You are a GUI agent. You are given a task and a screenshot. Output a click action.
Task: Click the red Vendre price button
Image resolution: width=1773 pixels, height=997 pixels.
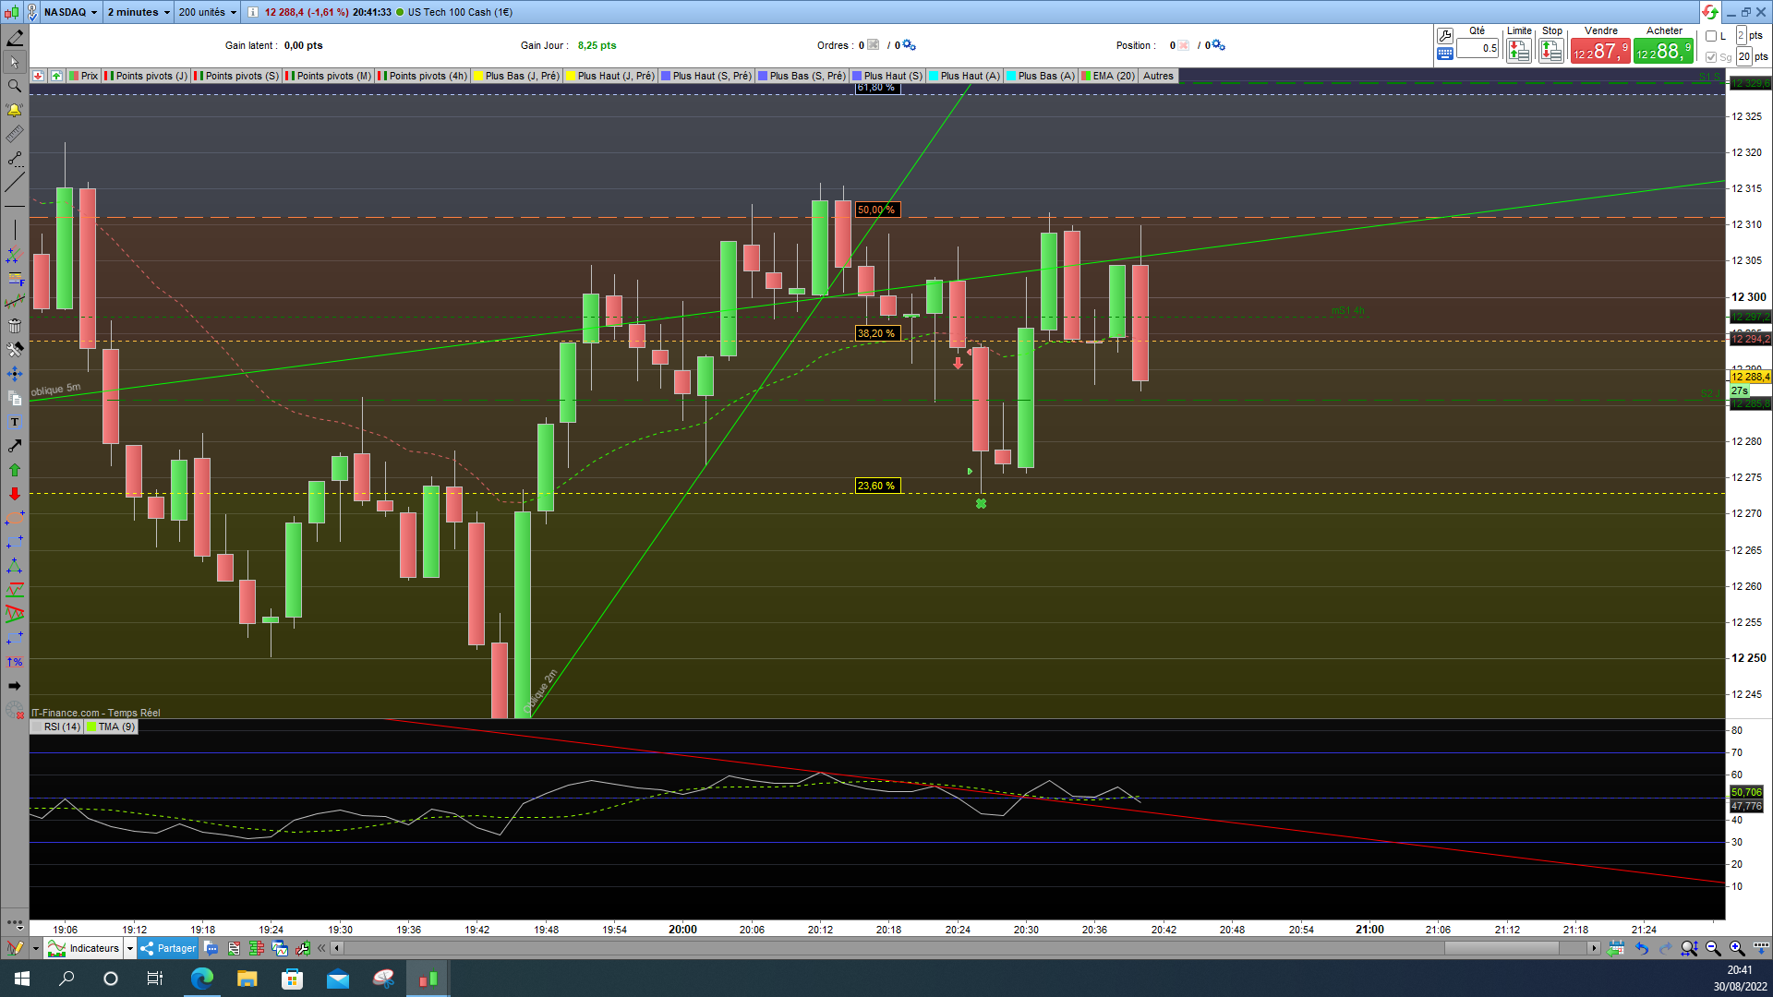click(1600, 52)
